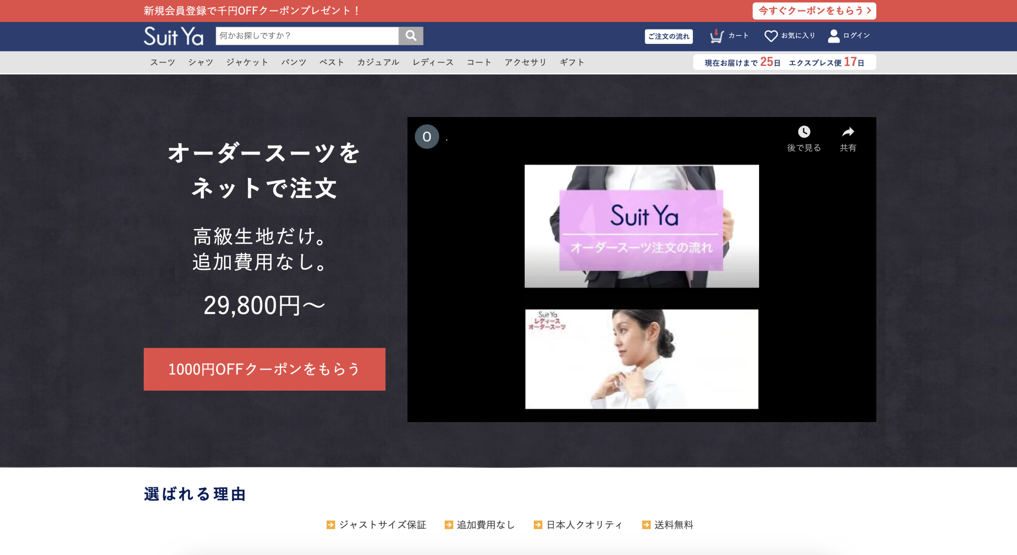The width and height of the screenshot is (1017, 555).
Task: Play the Suit Ya order flow video thumbnail
Action: (x=642, y=226)
